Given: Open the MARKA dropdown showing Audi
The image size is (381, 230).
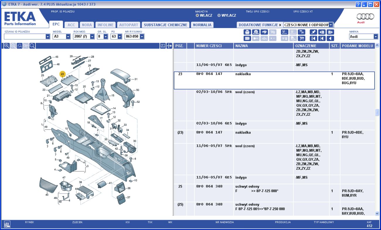Looking at the screenshot, I should (376, 37).
